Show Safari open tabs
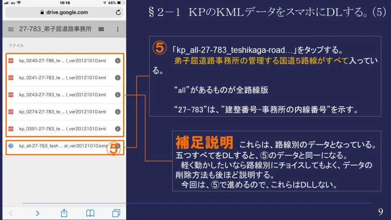The width and height of the screenshot is (391, 220). (116, 213)
